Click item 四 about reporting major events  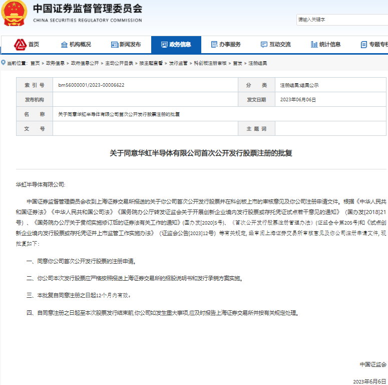pos(163,313)
